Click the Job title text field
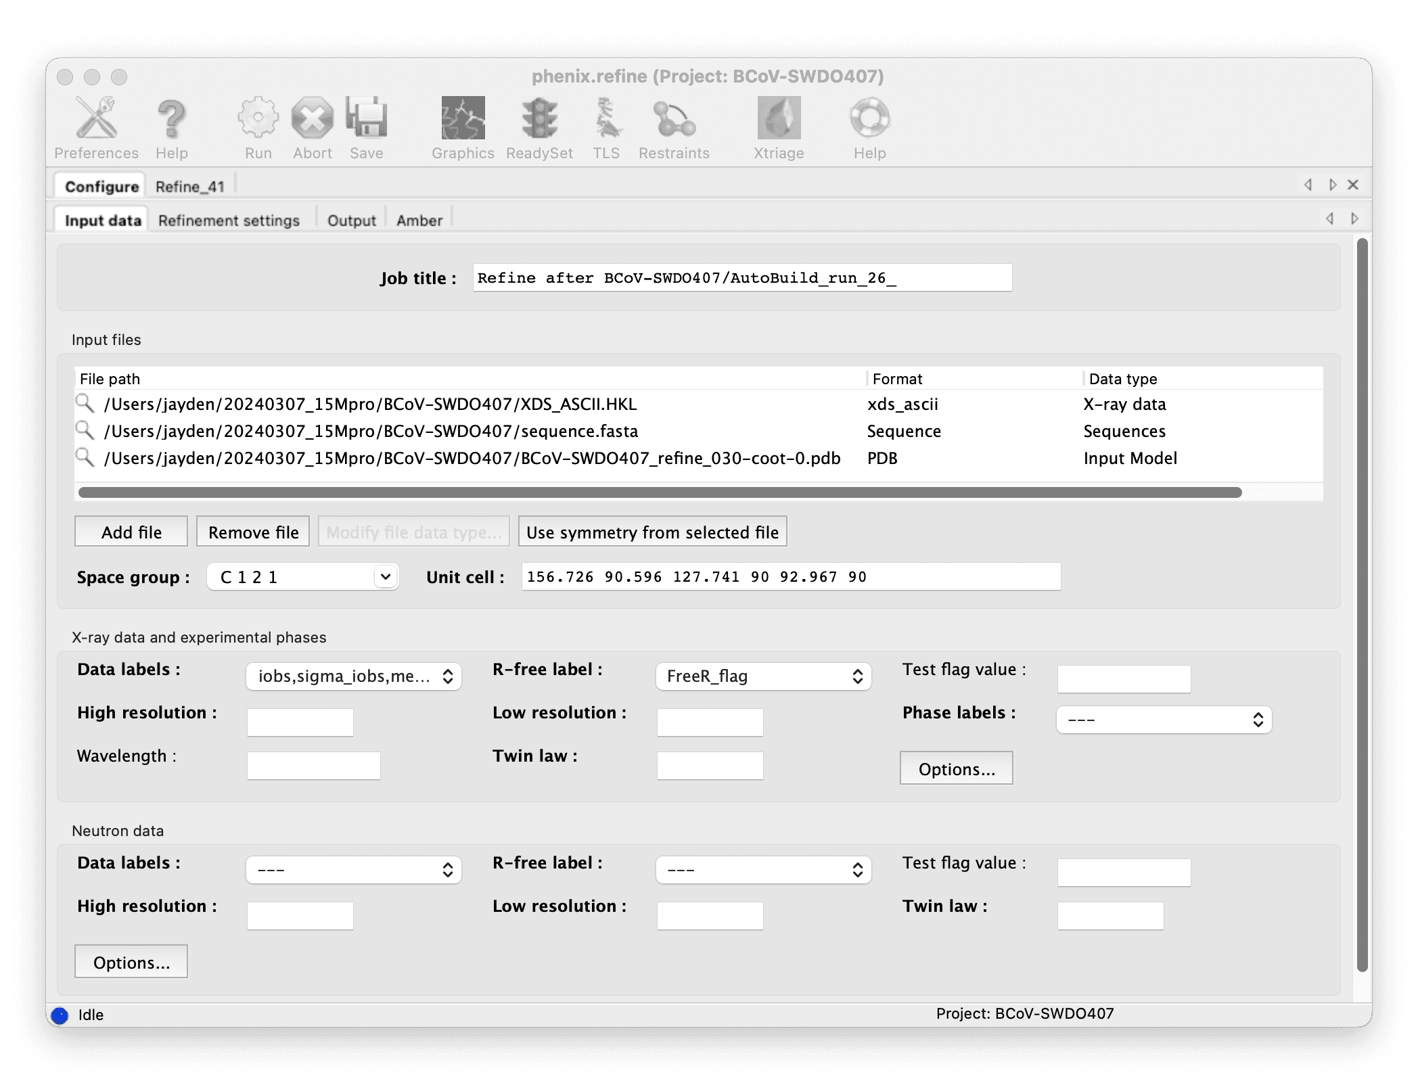 point(742,277)
